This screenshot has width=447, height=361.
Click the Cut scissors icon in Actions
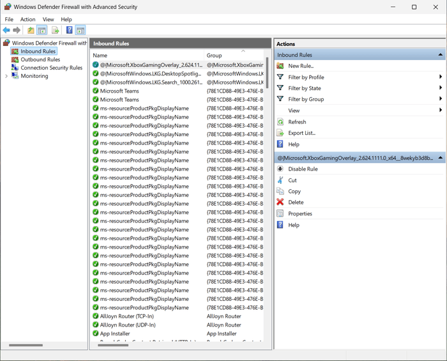coord(280,180)
